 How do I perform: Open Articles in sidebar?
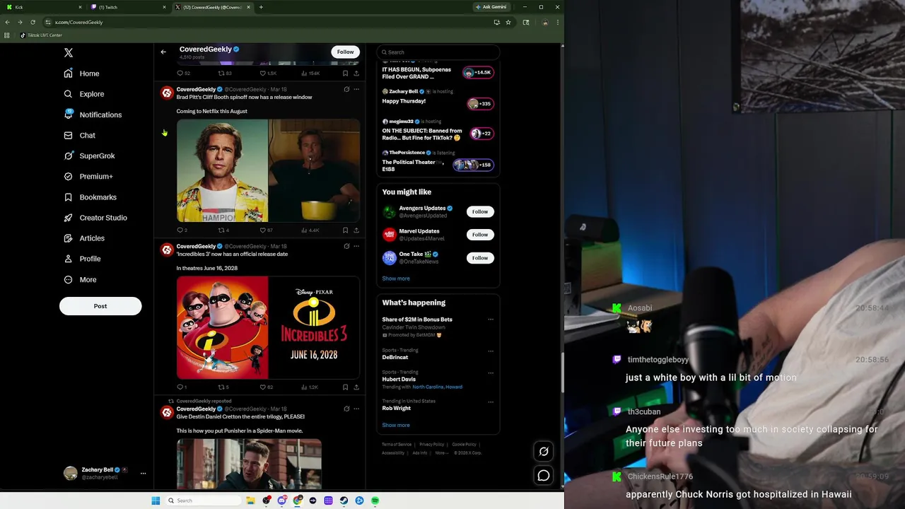83,238
